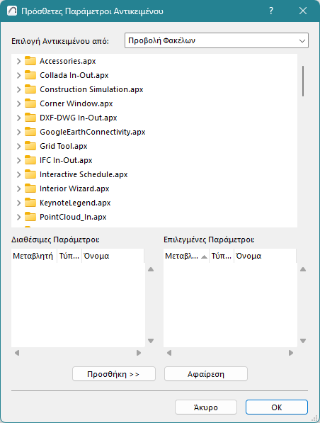Image resolution: width=320 pixels, height=423 pixels.
Task: Click the folder tree vertical scrollbar thumb
Action: pyautogui.click(x=303, y=81)
